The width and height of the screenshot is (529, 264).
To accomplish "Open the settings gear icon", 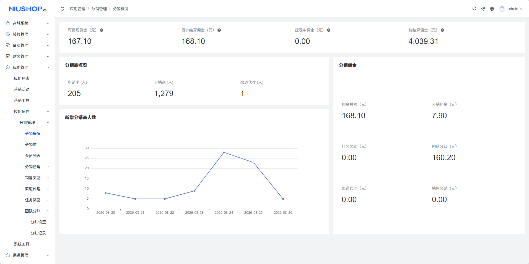I will pos(492,9).
